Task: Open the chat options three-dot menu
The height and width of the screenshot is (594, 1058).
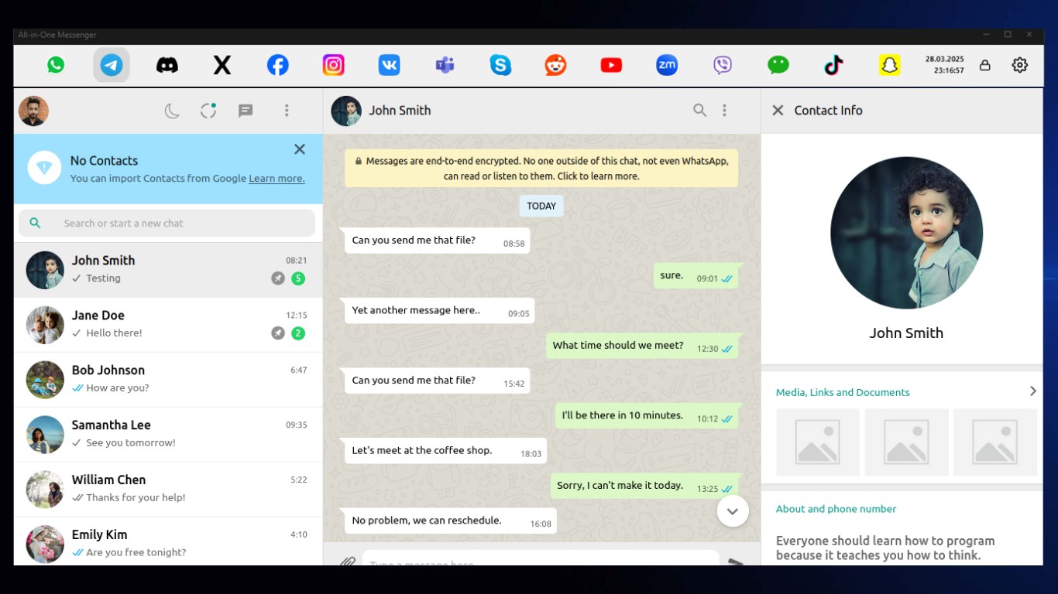Action: (x=725, y=111)
